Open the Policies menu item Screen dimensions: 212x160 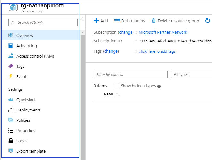[40, 120]
